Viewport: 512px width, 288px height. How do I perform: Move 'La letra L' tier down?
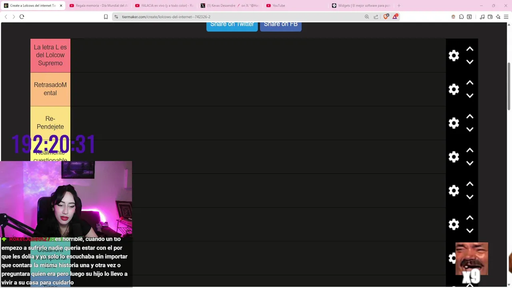click(x=470, y=62)
